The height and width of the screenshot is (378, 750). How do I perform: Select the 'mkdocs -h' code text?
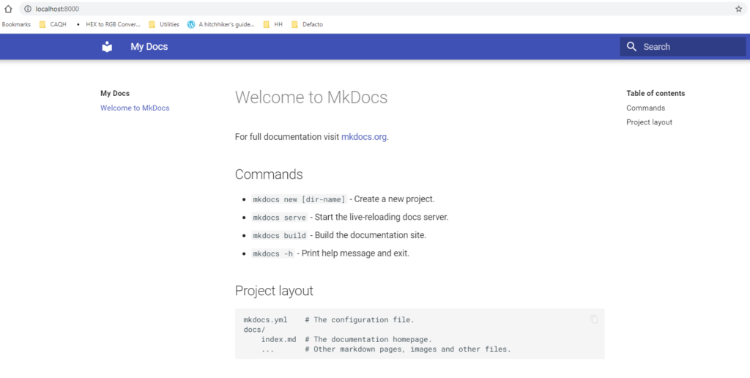click(x=272, y=253)
